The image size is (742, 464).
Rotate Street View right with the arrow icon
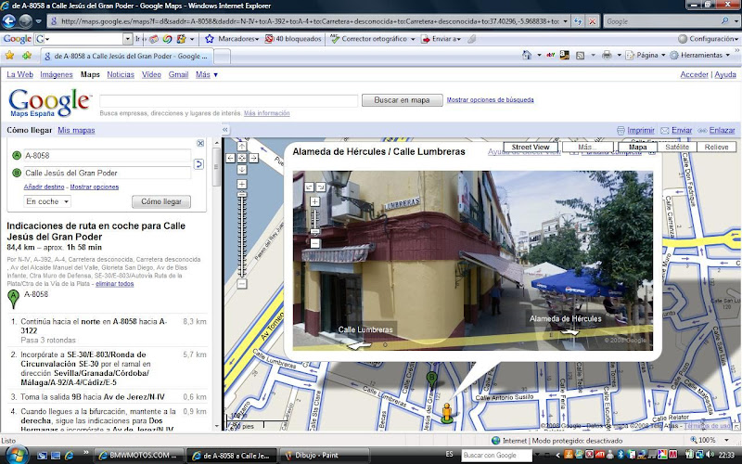coord(320,187)
